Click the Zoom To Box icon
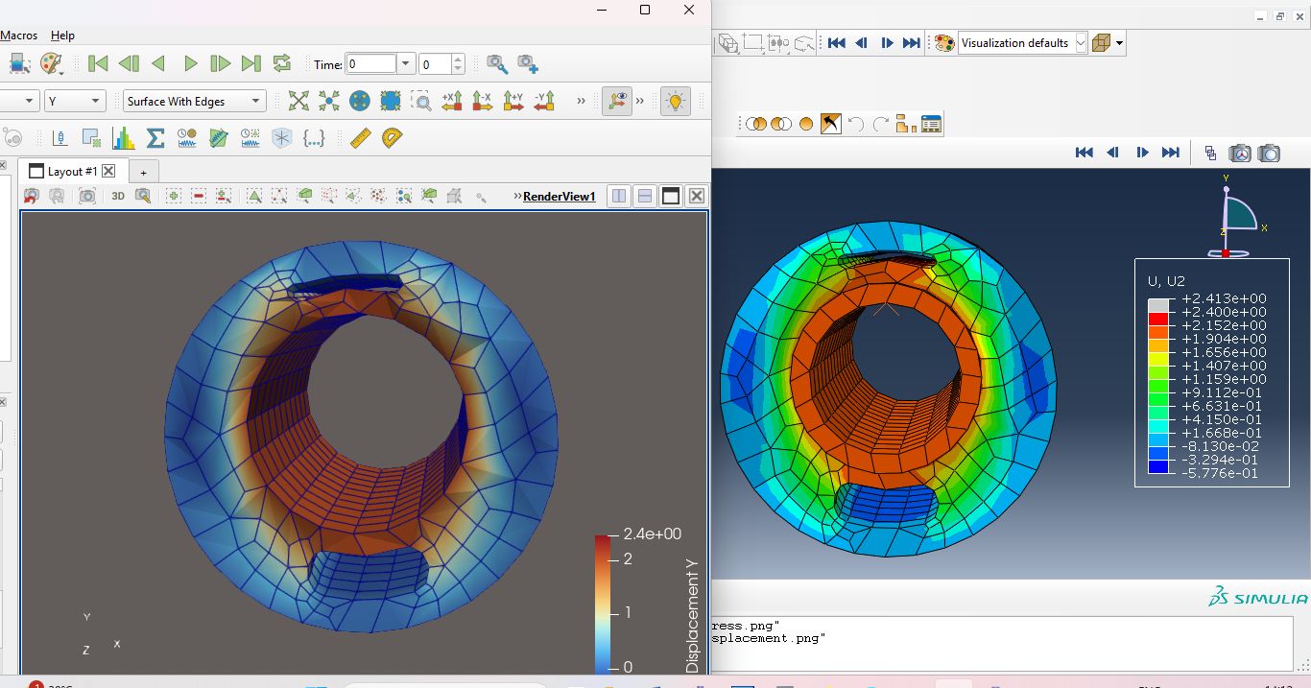The height and width of the screenshot is (688, 1311). 421,101
